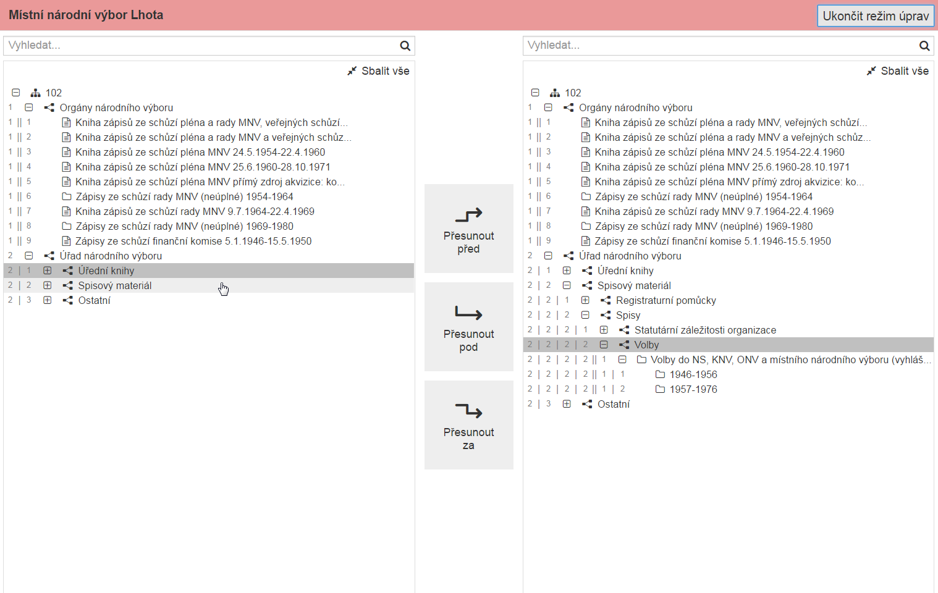Click the node icon beside Volby in right tree
The width and height of the screenshot is (938, 593).
pos(624,345)
